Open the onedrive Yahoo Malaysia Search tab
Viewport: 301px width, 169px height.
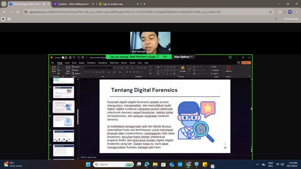(x=74, y=4)
